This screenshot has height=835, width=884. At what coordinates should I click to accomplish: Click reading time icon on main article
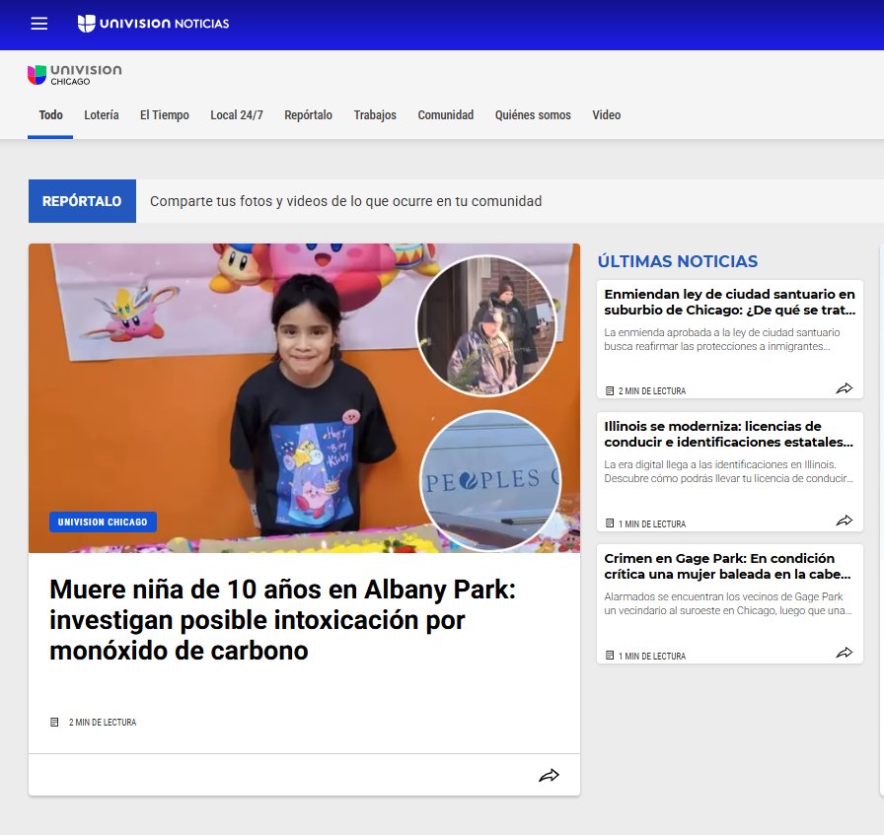[55, 723]
